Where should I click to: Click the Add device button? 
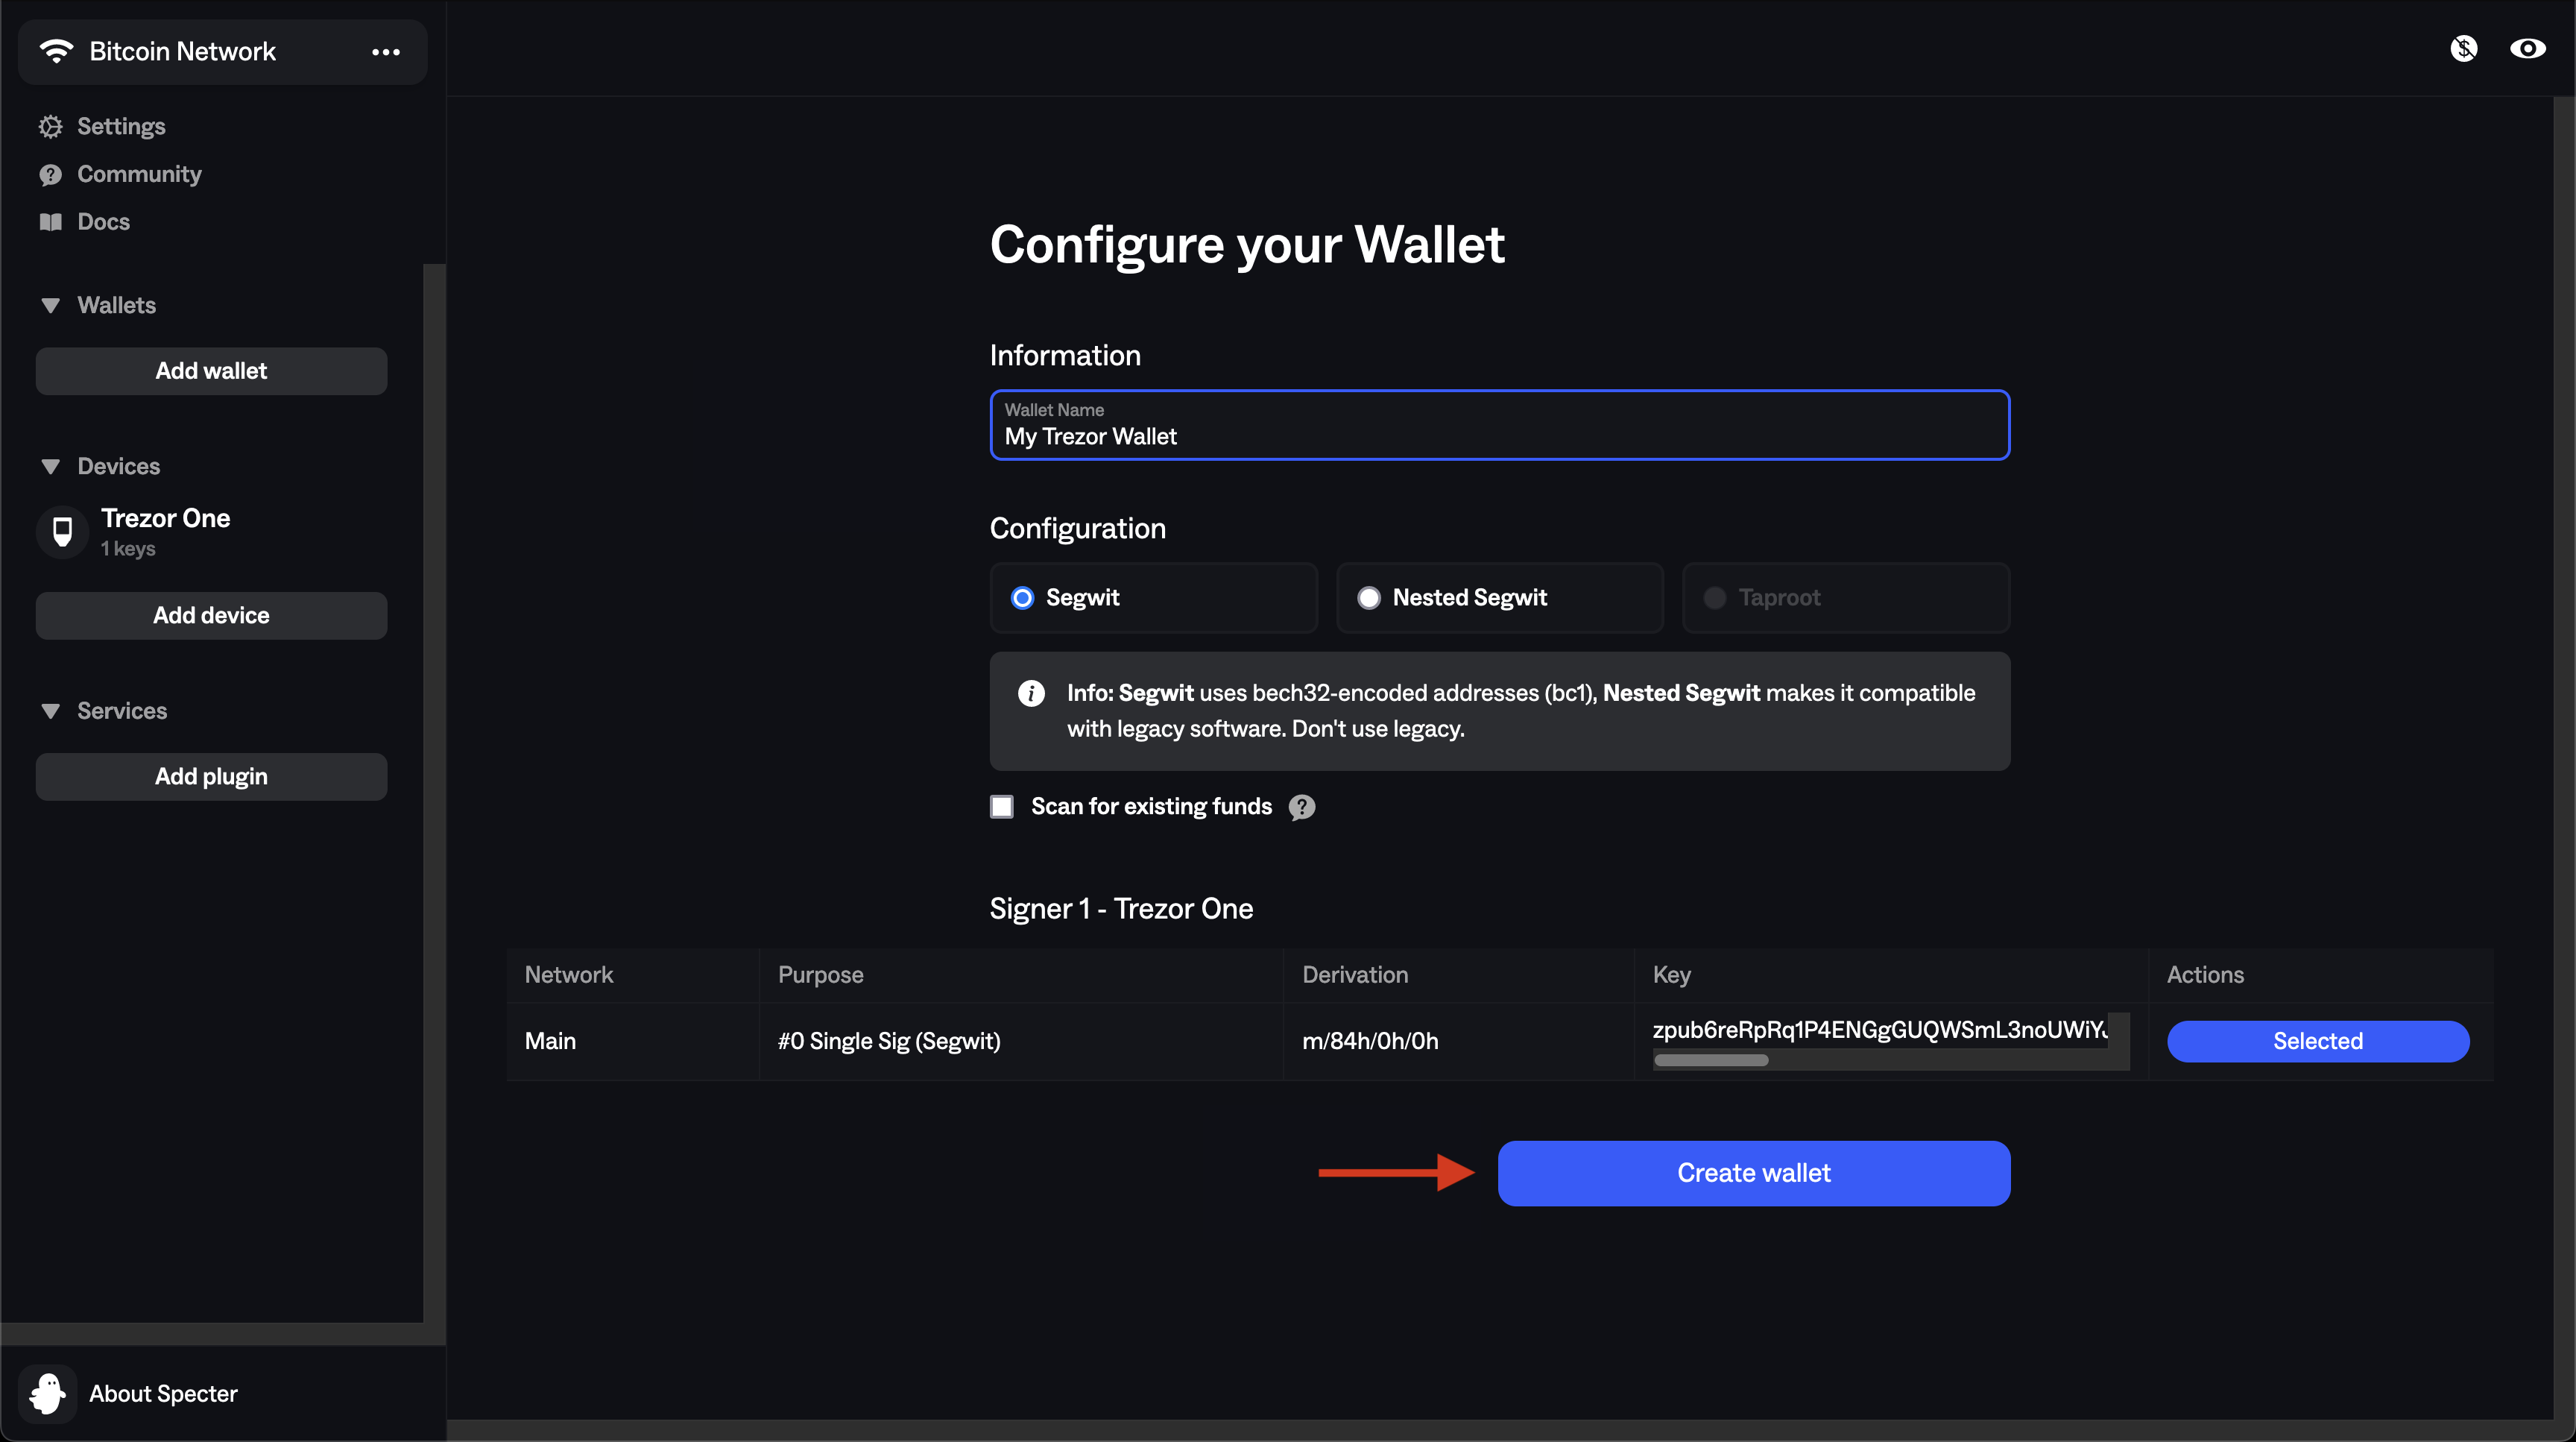point(211,616)
